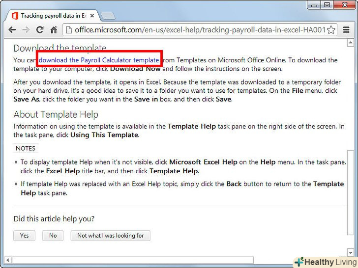Open download the Payroll Calculator template link
The width and height of the screenshot is (358, 268).
coord(99,60)
